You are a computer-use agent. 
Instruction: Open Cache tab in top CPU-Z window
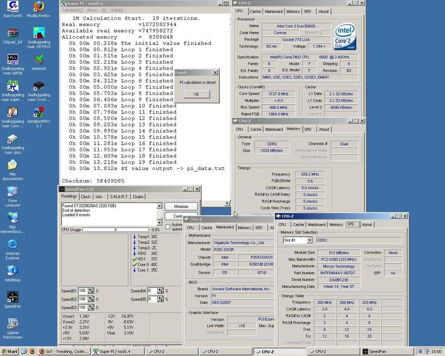(255, 11)
